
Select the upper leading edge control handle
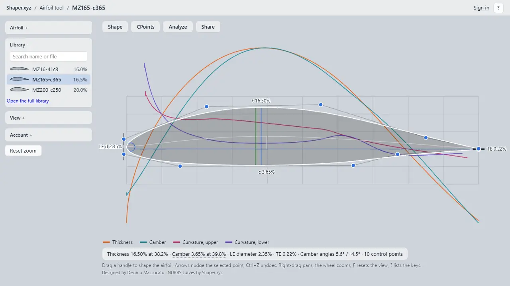pos(124,139)
